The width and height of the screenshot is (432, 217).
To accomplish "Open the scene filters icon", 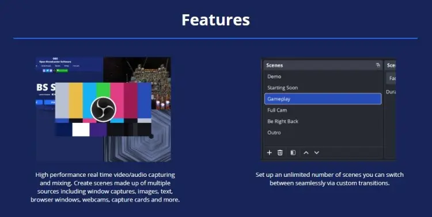I will tap(293, 153).
